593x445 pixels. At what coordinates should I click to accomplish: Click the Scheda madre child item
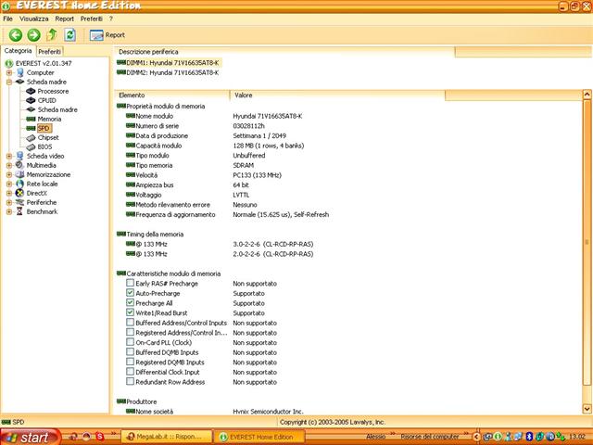(57, 109)
